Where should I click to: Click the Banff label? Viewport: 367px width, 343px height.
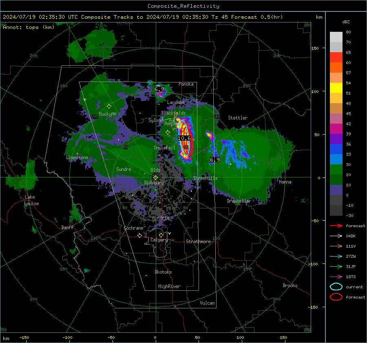pyautogui.click(x=67, y=227)
